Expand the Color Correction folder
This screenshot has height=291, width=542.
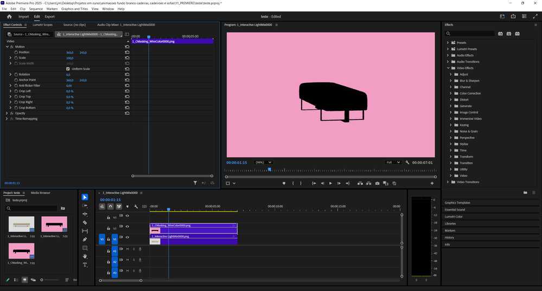coord(451,94)
